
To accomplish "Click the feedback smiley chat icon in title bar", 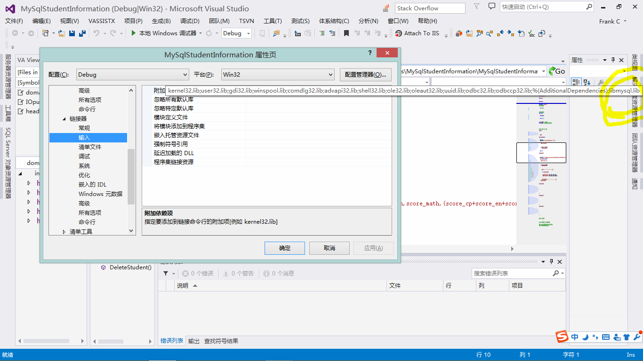I will 492,7.
